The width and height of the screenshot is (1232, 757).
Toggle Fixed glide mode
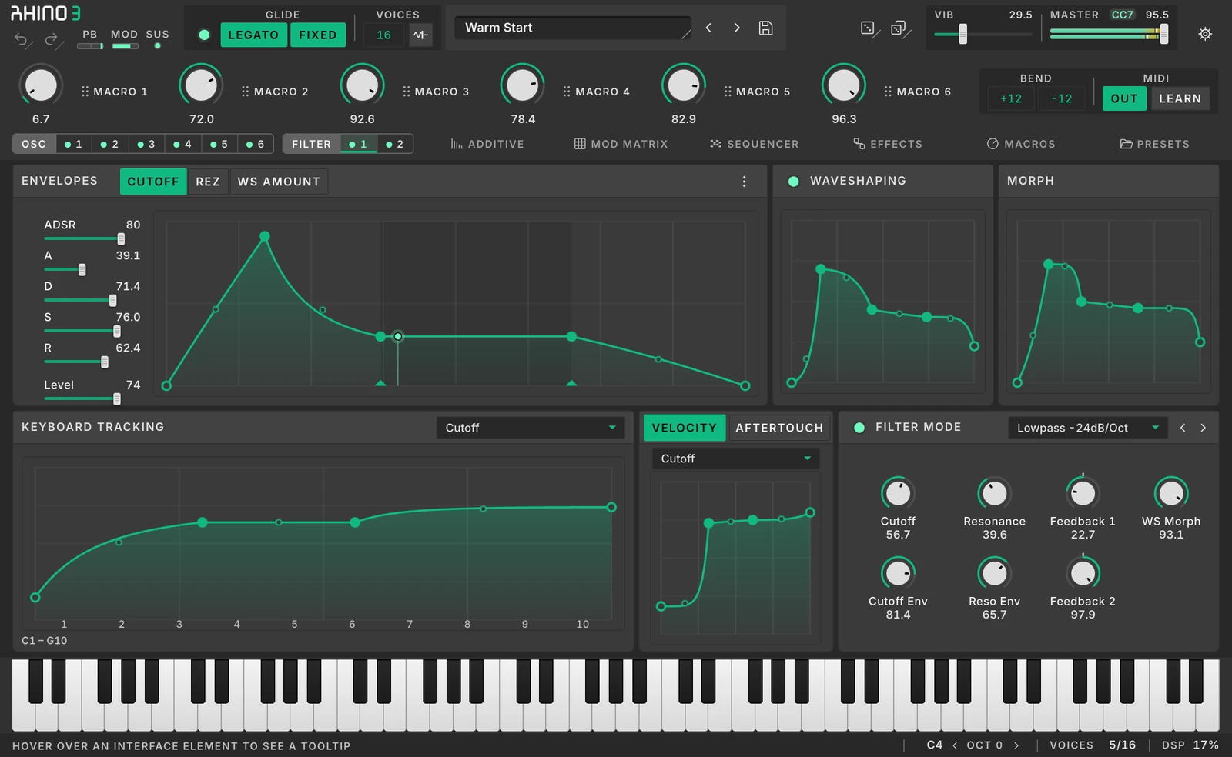[x=318, y=35]
